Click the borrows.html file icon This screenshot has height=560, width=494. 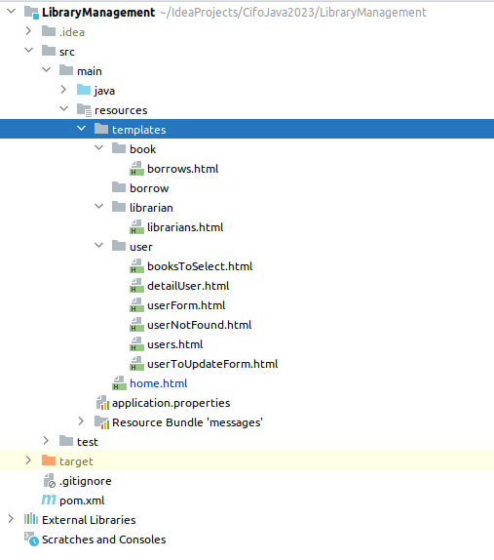pyautogui.click(x=136, y=169)
